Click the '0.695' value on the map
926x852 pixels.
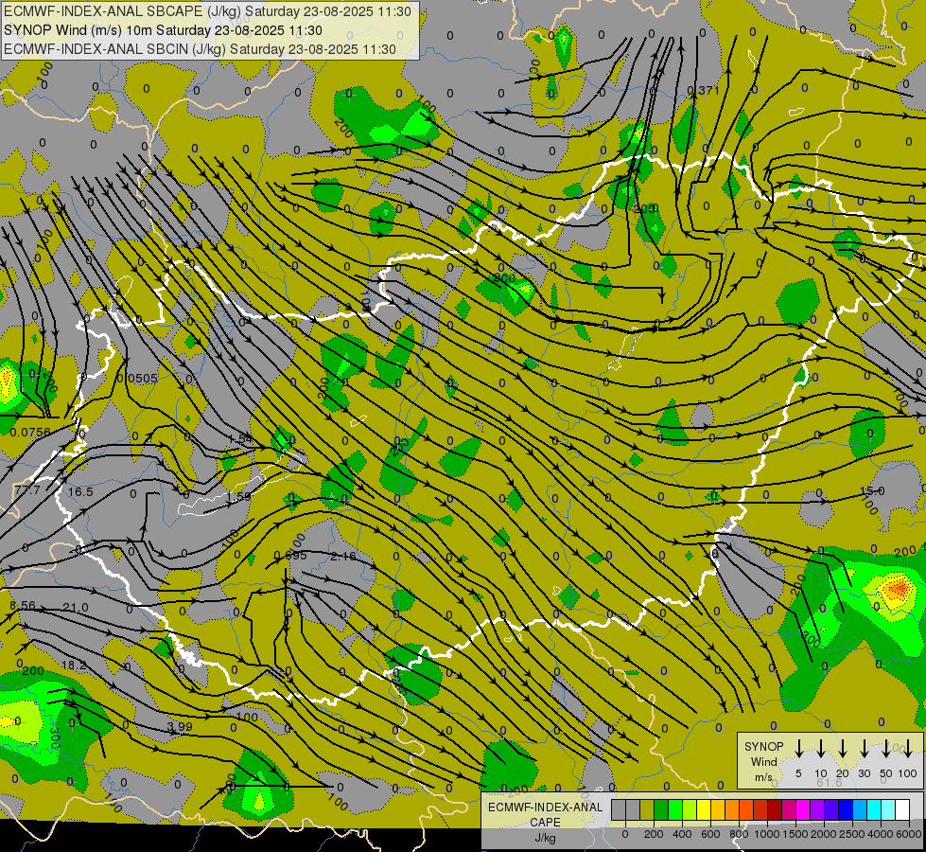pyautogui.click(x=290, y=556)
